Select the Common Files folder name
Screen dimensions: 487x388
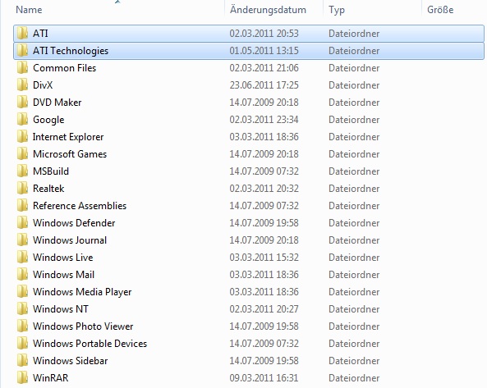(65, 68)
